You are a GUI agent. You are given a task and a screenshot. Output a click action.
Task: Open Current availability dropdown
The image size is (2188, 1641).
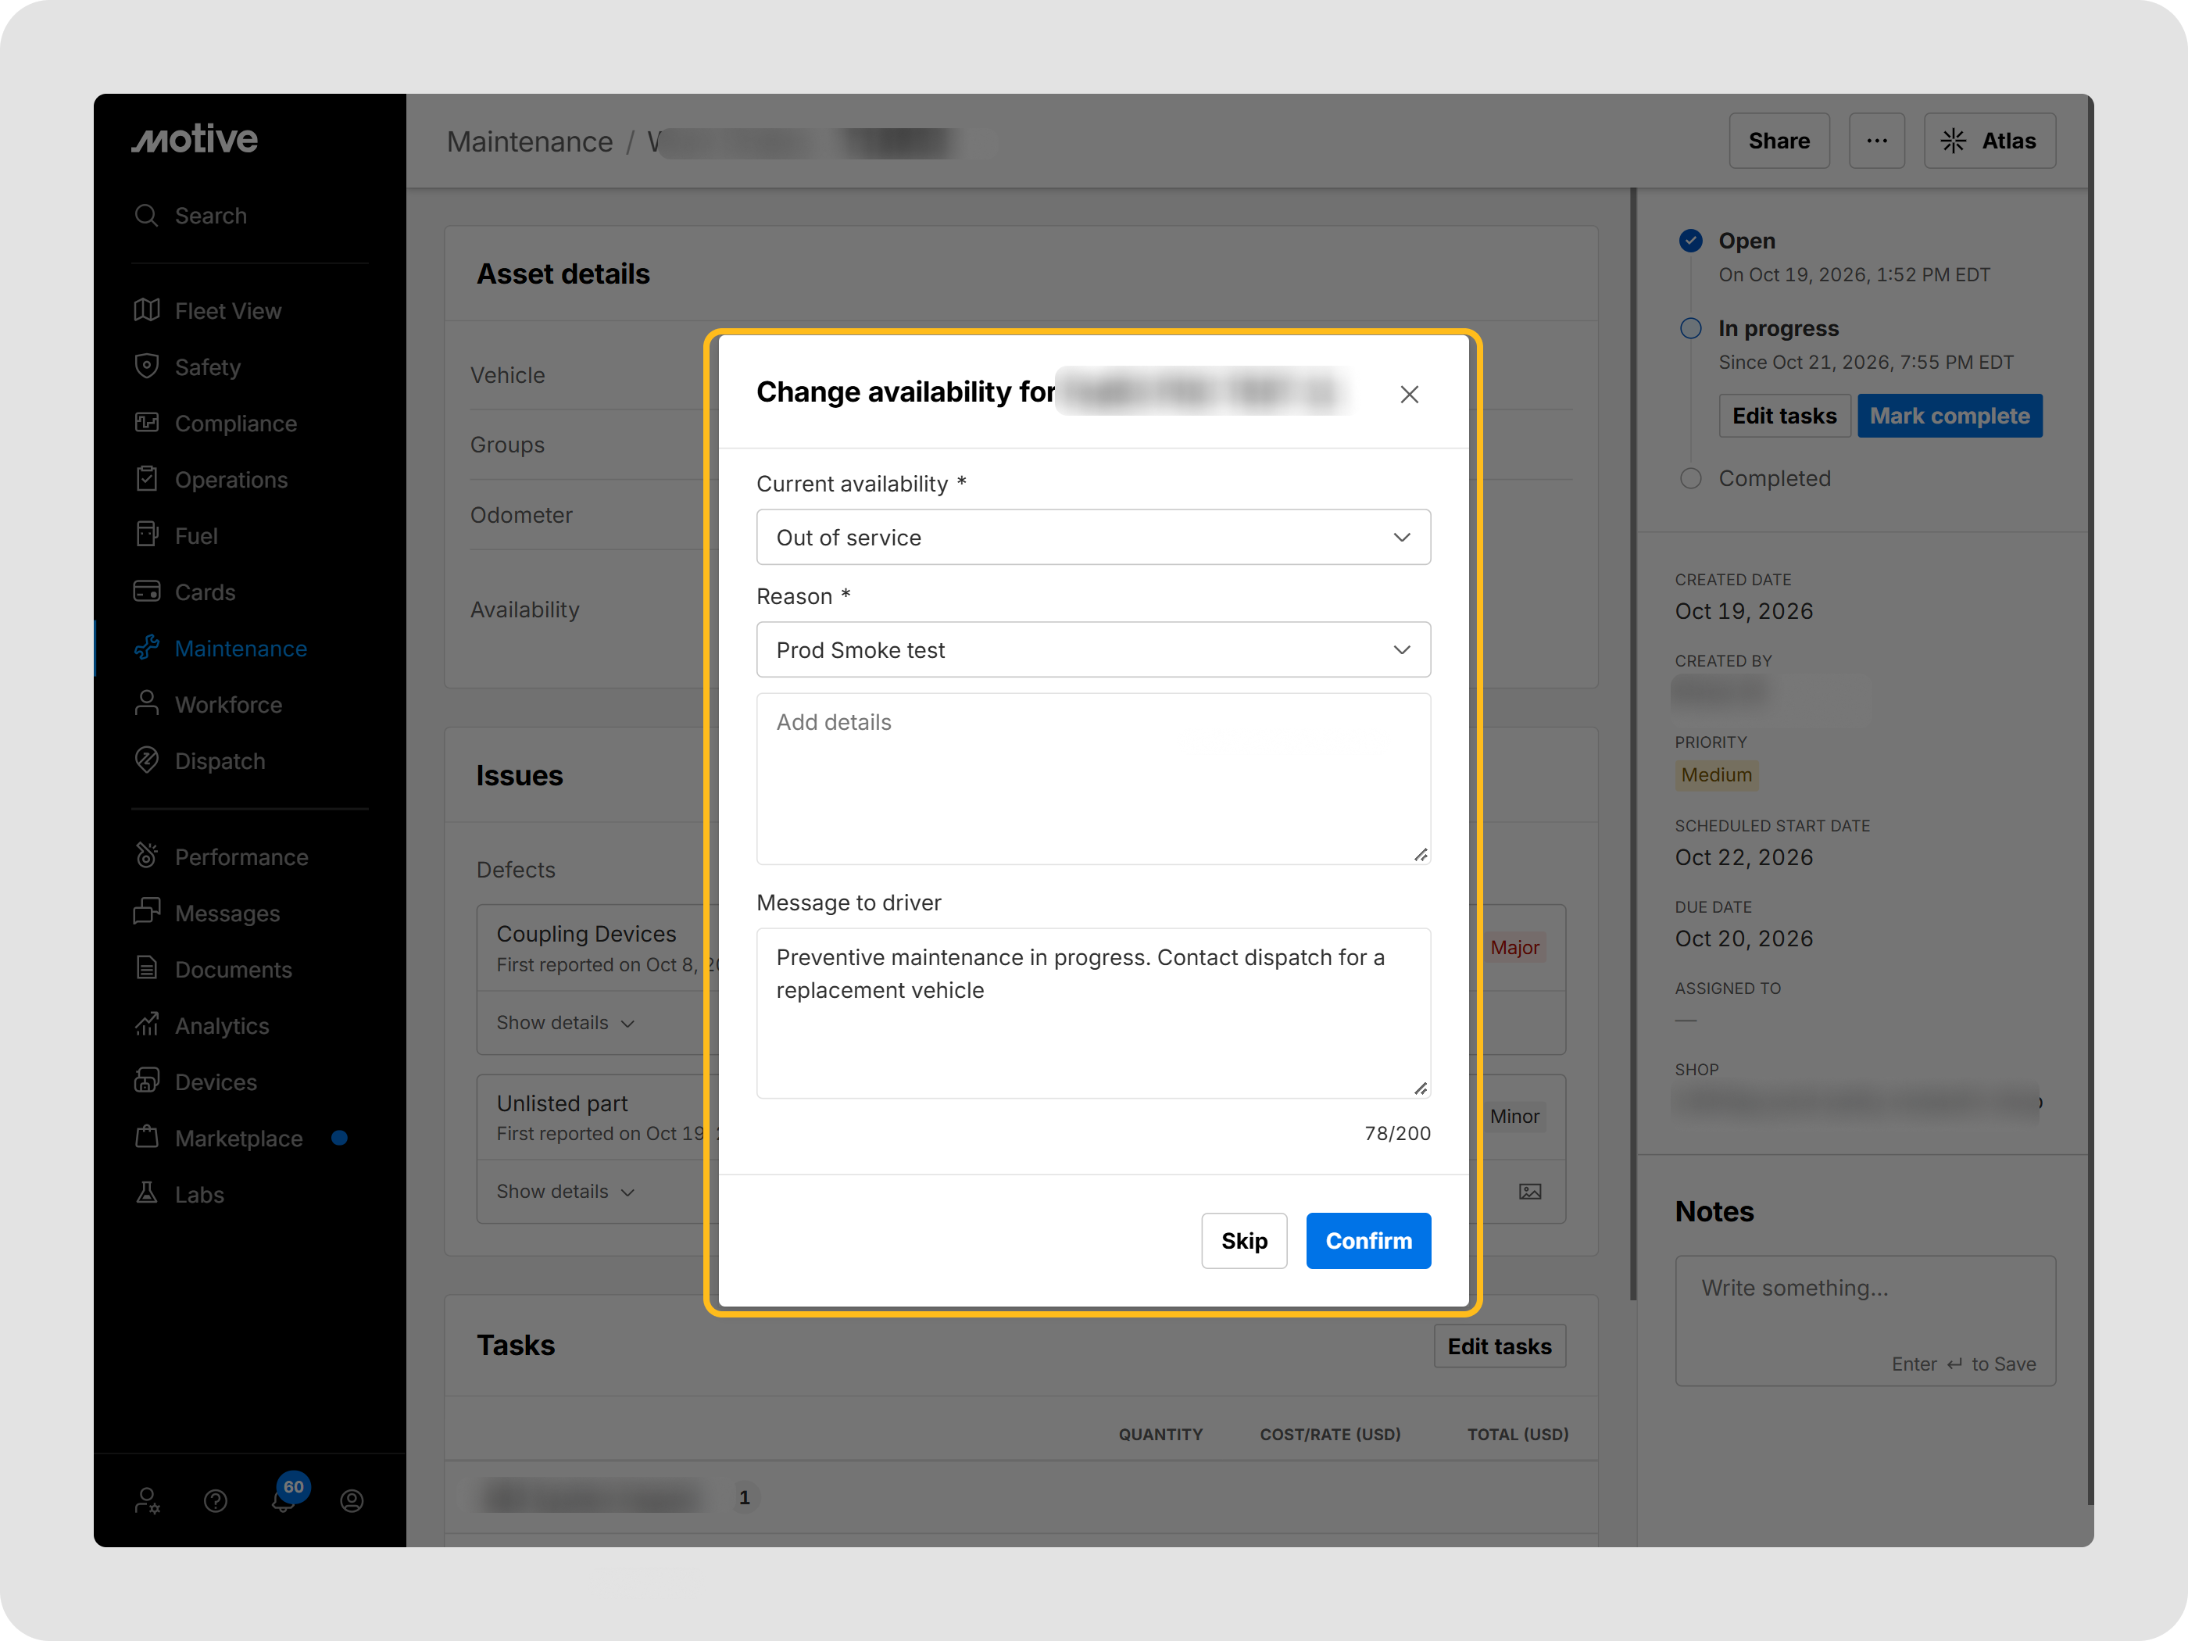(1093, 537)
